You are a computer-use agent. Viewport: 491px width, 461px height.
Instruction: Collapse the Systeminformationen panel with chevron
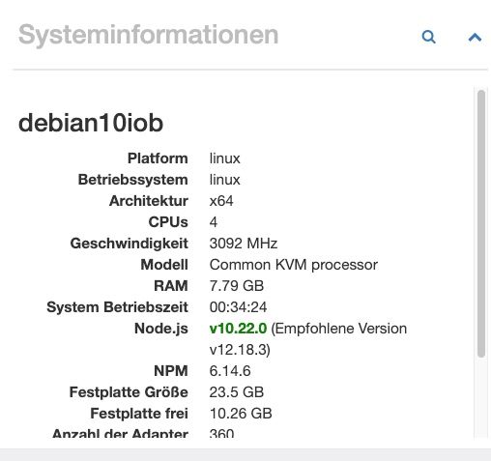pos(475,38)
